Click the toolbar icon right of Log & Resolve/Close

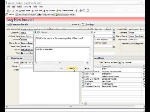pyautogui.click(x=76, y=11)
